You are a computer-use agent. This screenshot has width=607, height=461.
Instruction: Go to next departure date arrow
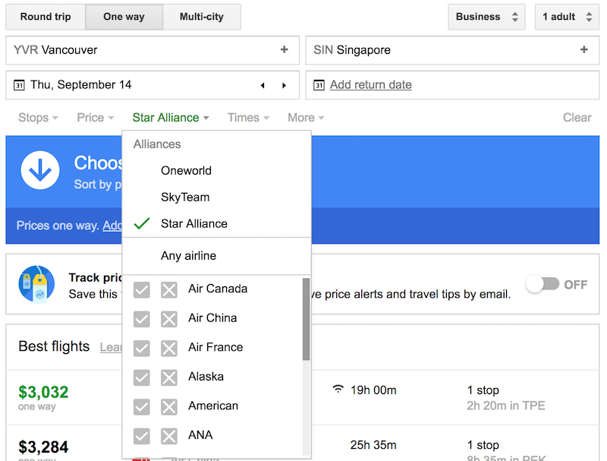(284, 85)
